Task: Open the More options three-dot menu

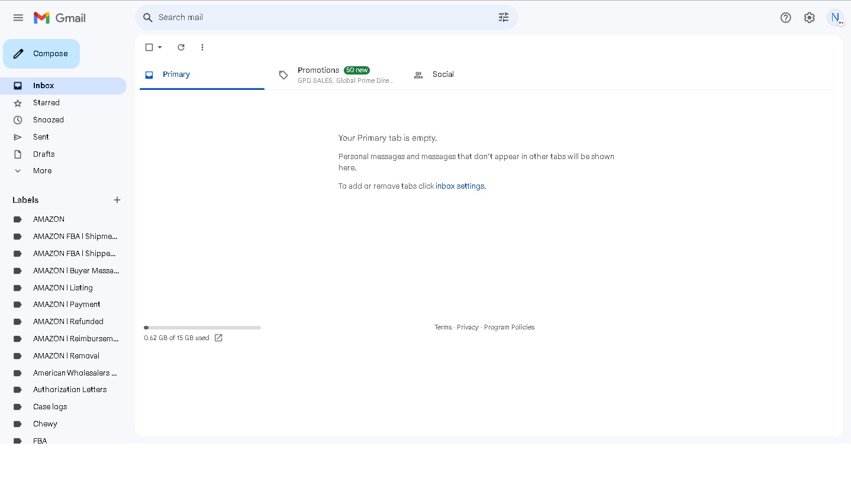Action: pyautogui.click(x=202, y=47)
